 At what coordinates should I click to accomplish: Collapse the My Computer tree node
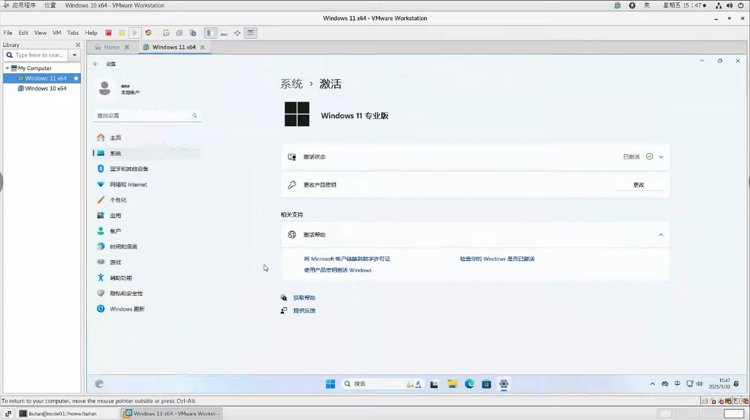click(6, 68)
